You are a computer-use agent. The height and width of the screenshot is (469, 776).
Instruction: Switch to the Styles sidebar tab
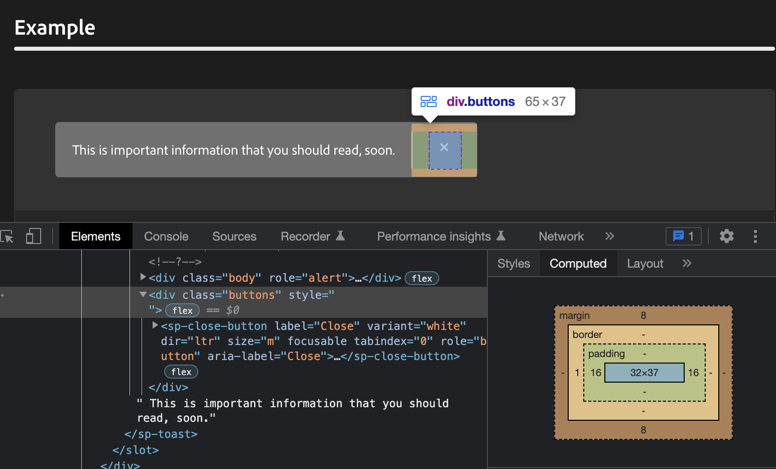[513, 264]
